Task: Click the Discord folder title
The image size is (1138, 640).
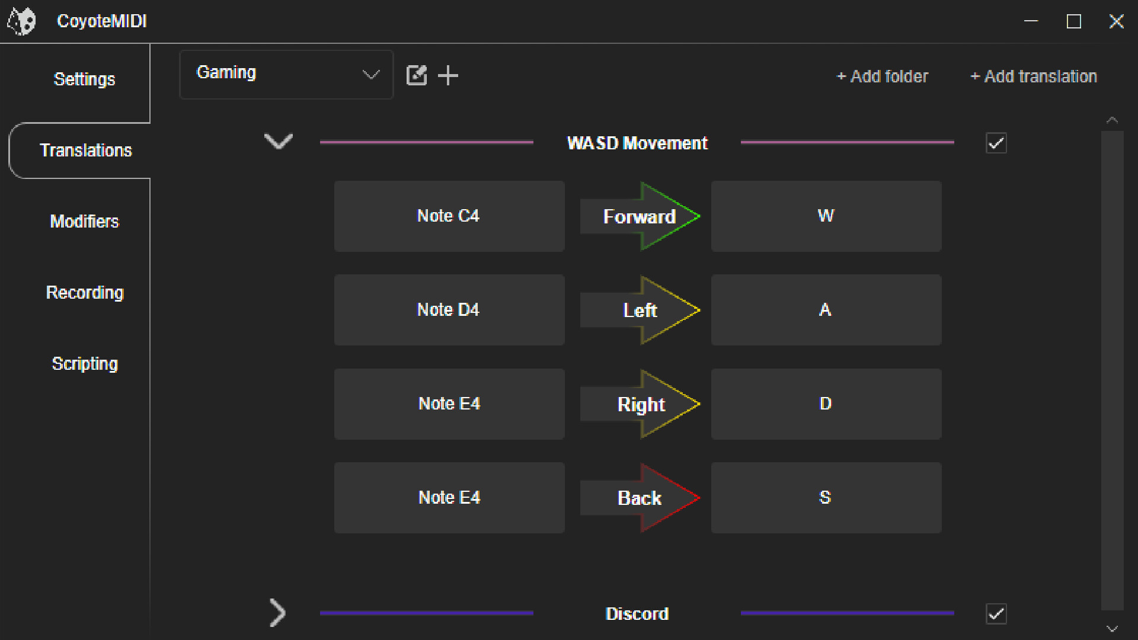Action: pos(637,614)
